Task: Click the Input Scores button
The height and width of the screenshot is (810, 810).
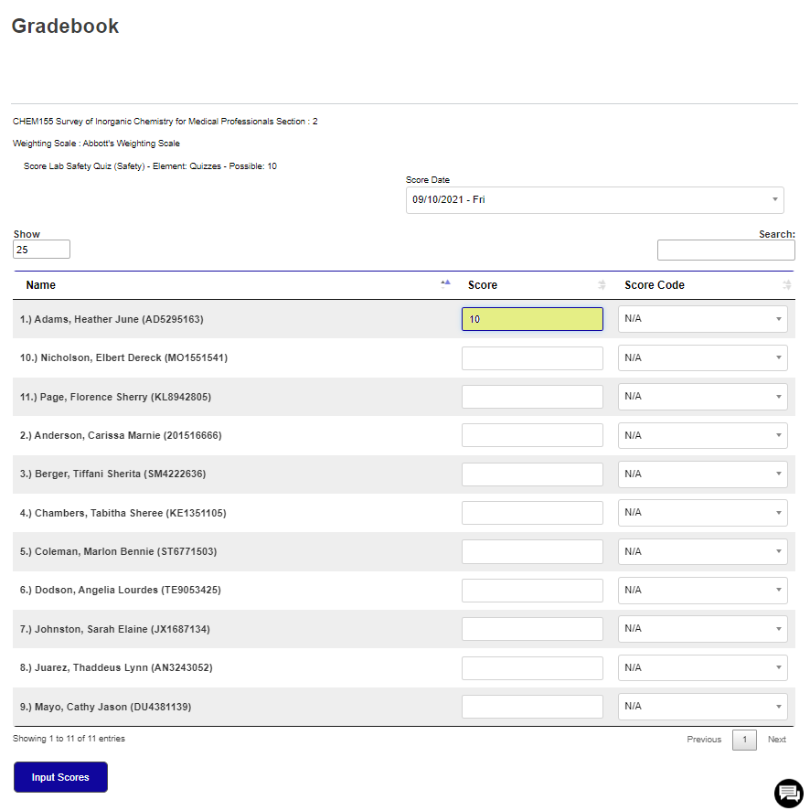Action: (x=60, y=776)
